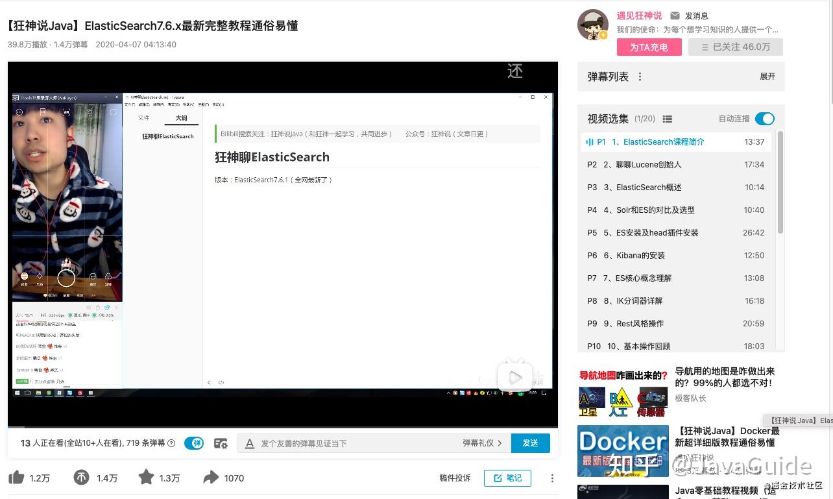Image resolution: width=833 pixels, height=499 pixels.
Task: Select P8 8、IK分词器详解
Action: [x=676, y=301]
